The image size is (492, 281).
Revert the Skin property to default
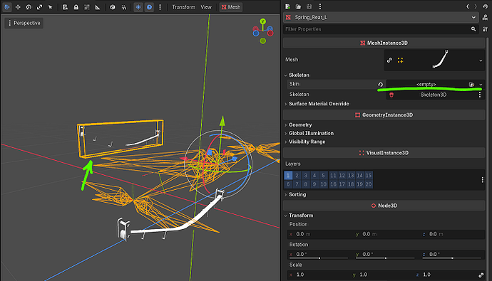pyautogui.click(x=380, y=84)
